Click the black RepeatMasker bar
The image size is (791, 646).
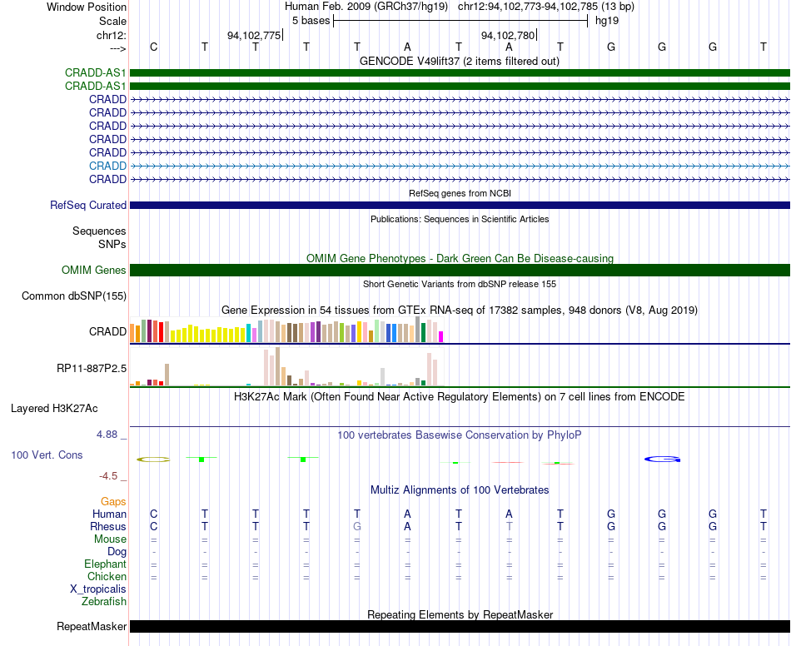[x=460, y=626]
